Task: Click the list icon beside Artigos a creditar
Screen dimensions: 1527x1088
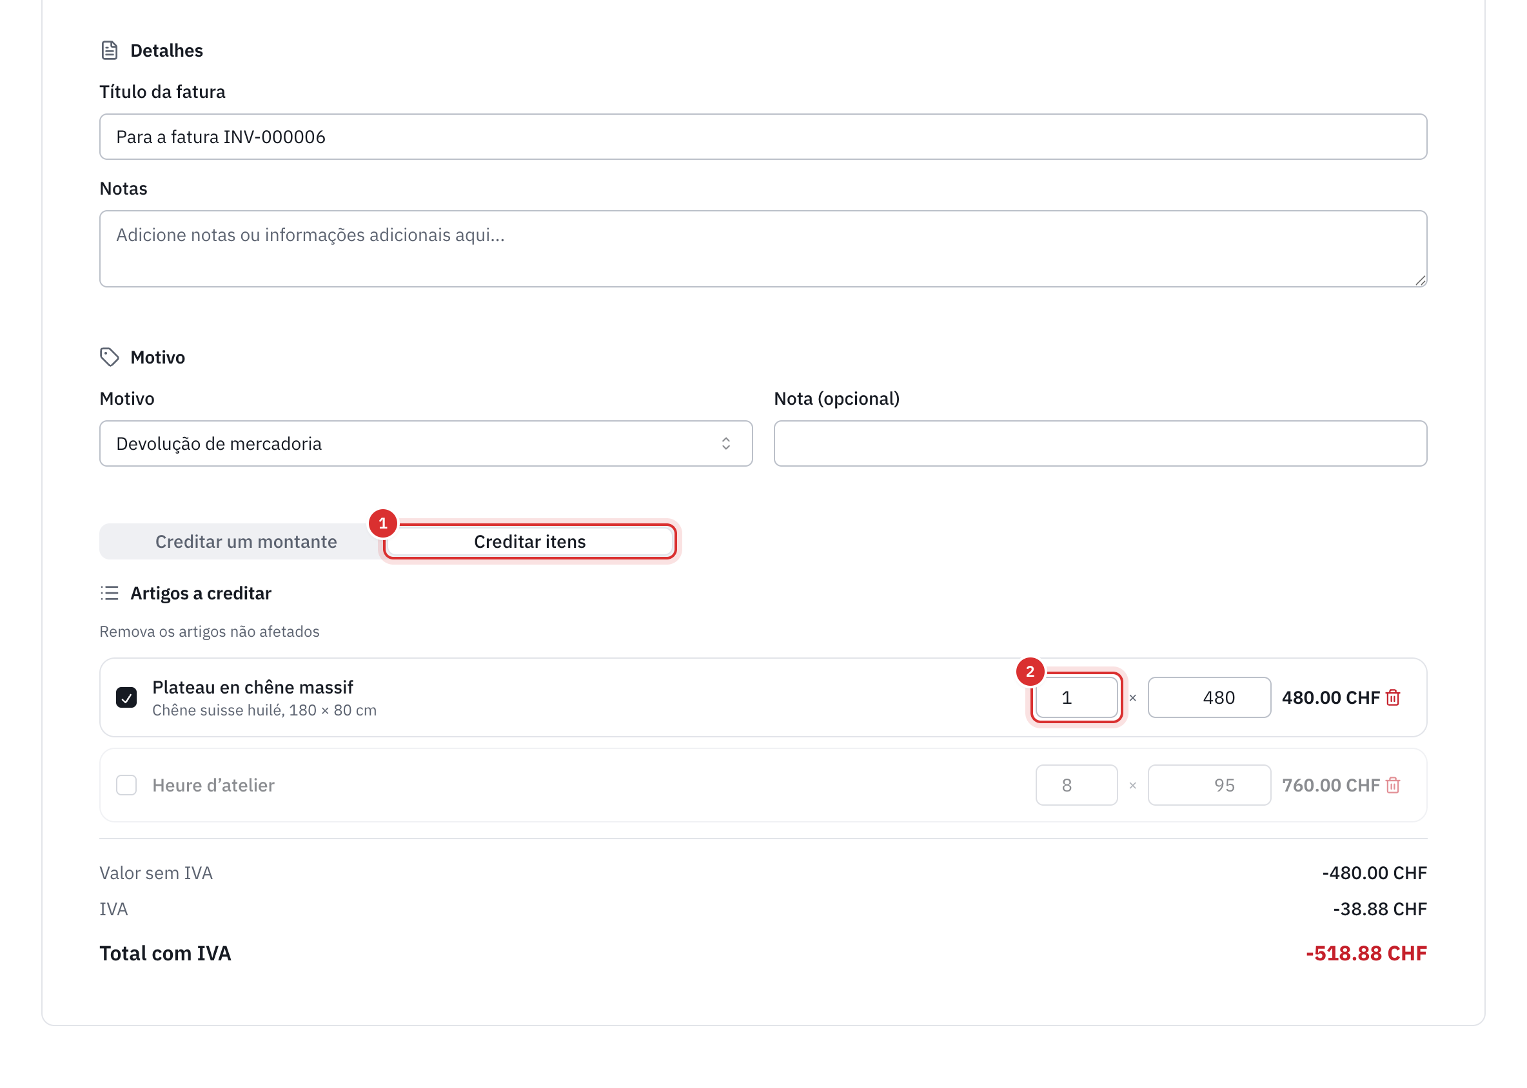Action: pyautogui.click(x=110, y=594)
